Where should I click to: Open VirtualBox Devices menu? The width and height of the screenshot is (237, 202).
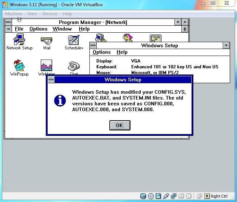coord(49,14)
